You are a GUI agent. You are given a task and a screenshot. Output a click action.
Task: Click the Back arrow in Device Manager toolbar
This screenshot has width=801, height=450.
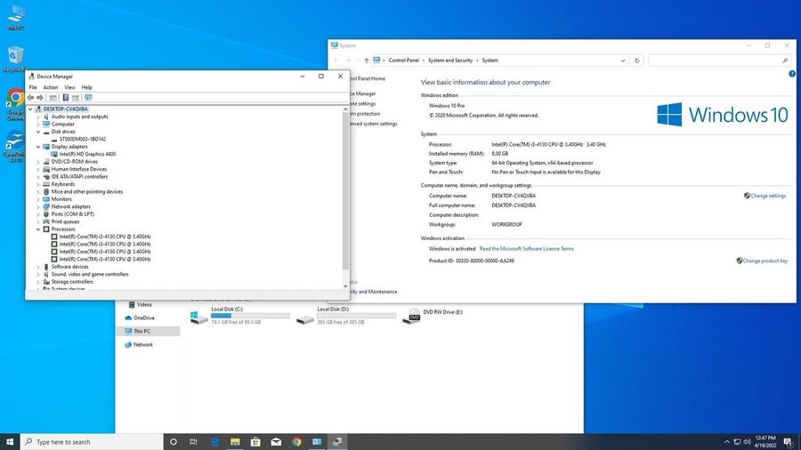click(x=31, y=97)
